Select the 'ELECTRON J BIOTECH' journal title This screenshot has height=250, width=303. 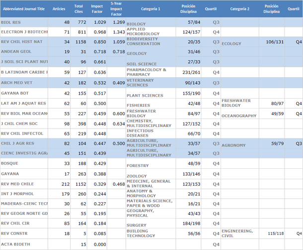[24, 32]
